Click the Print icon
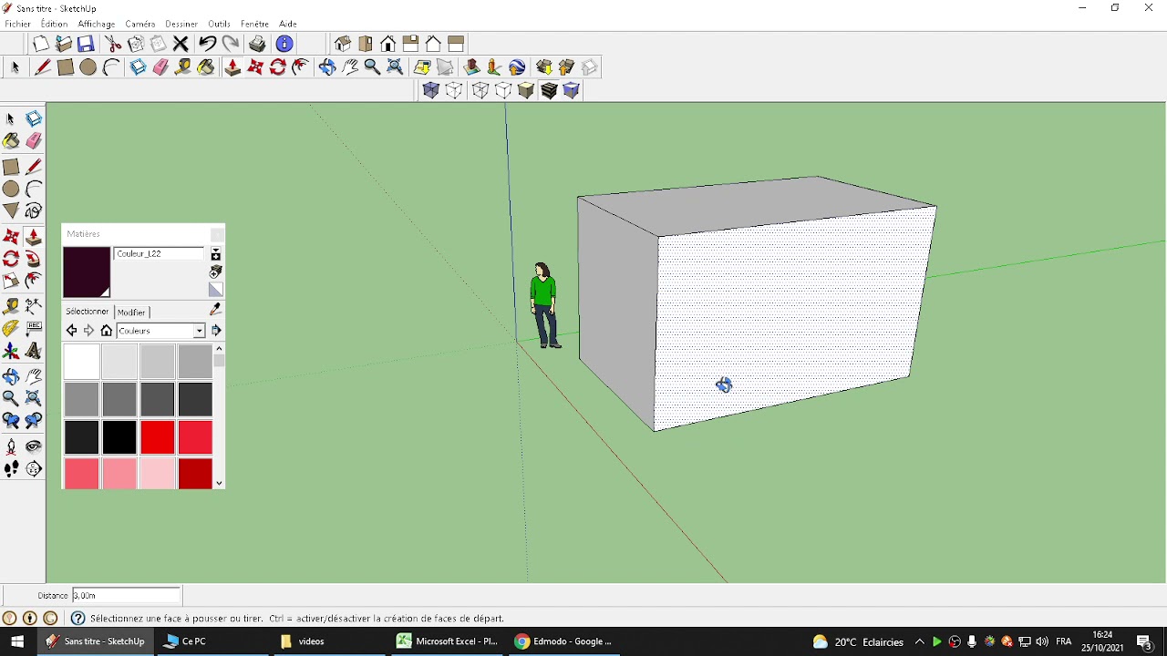Image resolution: width=1167 pixels, height=656 pixels. pyautogui.click(x=257, y=44)
